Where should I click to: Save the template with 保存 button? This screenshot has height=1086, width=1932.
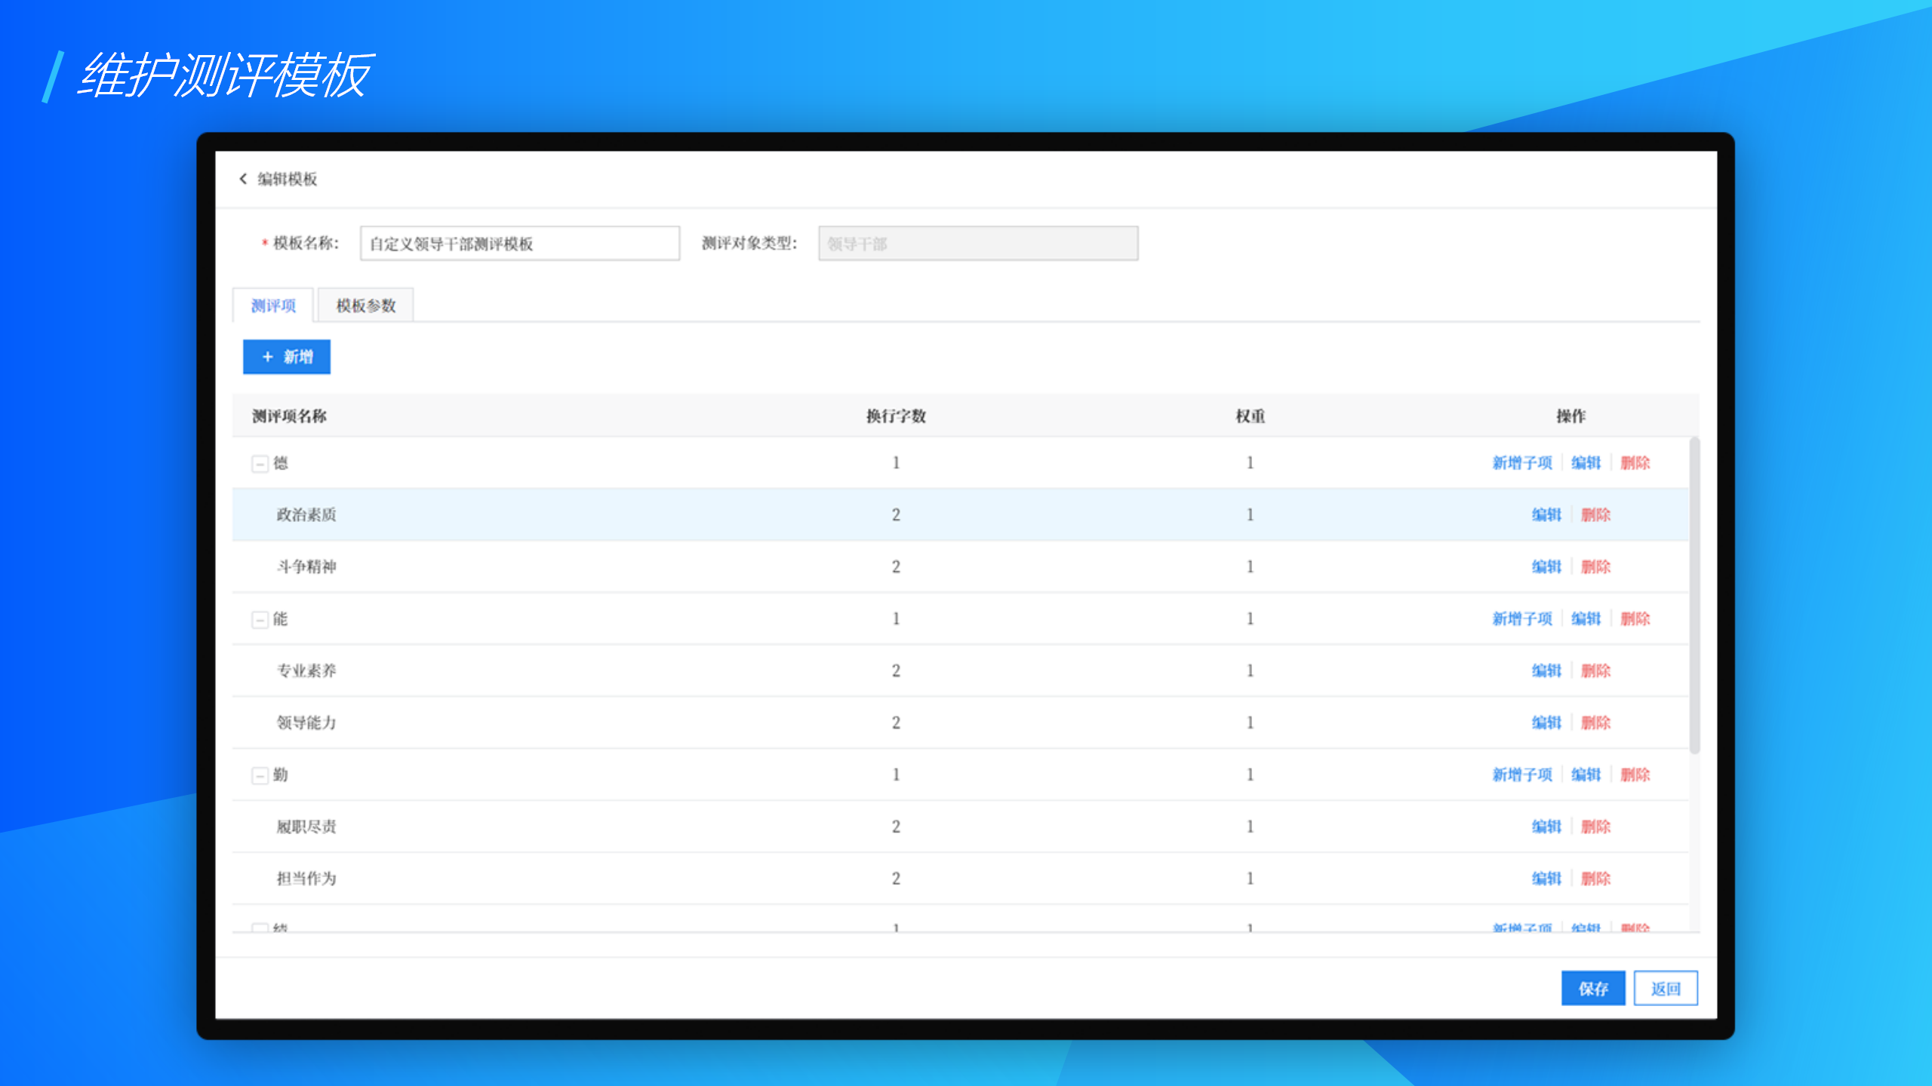(x=1592, y=989)
